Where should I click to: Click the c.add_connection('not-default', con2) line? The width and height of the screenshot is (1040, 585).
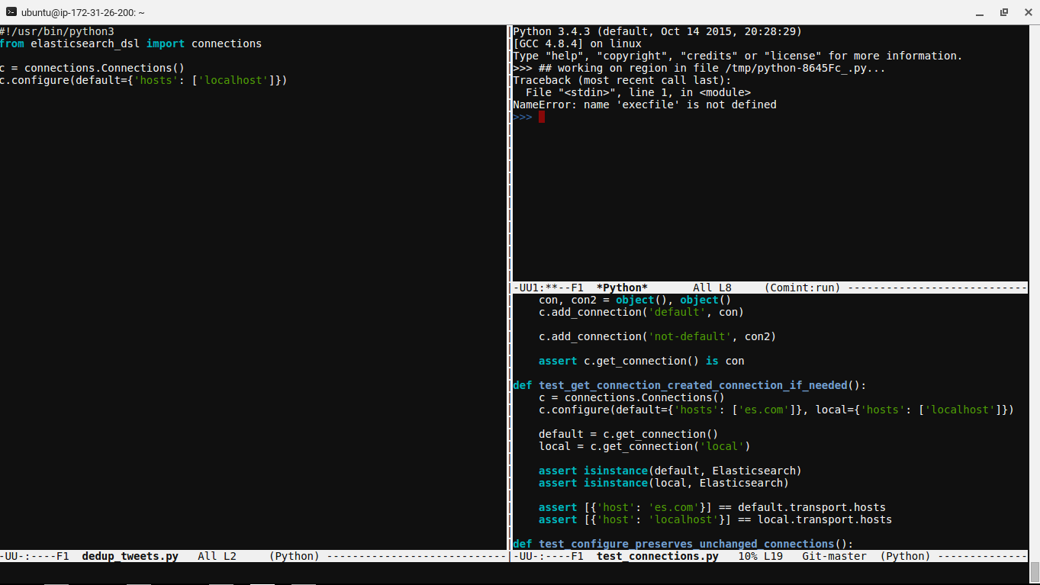(x=657, y=336)
